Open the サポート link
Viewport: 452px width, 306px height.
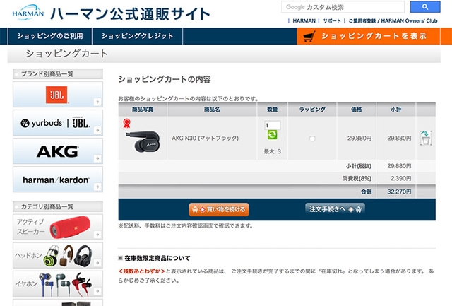(331, 20)
